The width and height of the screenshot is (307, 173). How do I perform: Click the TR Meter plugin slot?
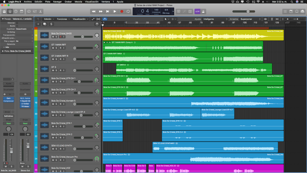[25, 107]
